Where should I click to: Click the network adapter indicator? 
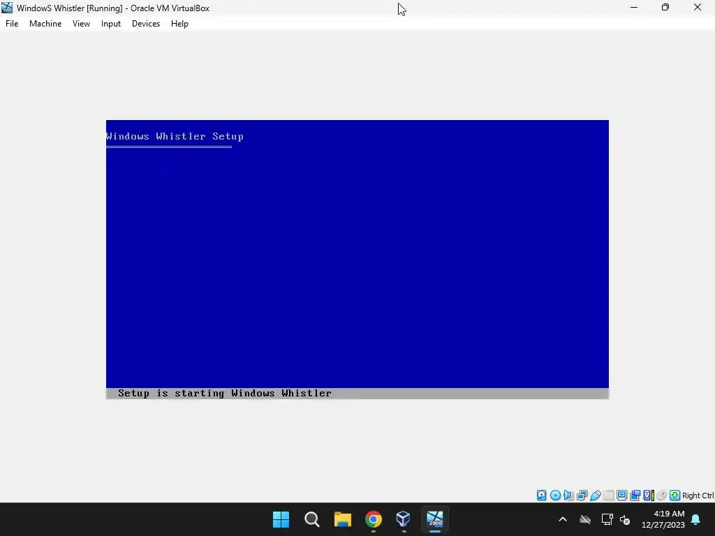582,496
